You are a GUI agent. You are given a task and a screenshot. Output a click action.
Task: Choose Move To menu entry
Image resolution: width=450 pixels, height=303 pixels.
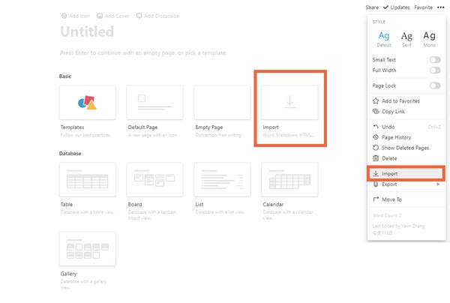(406, 199)
